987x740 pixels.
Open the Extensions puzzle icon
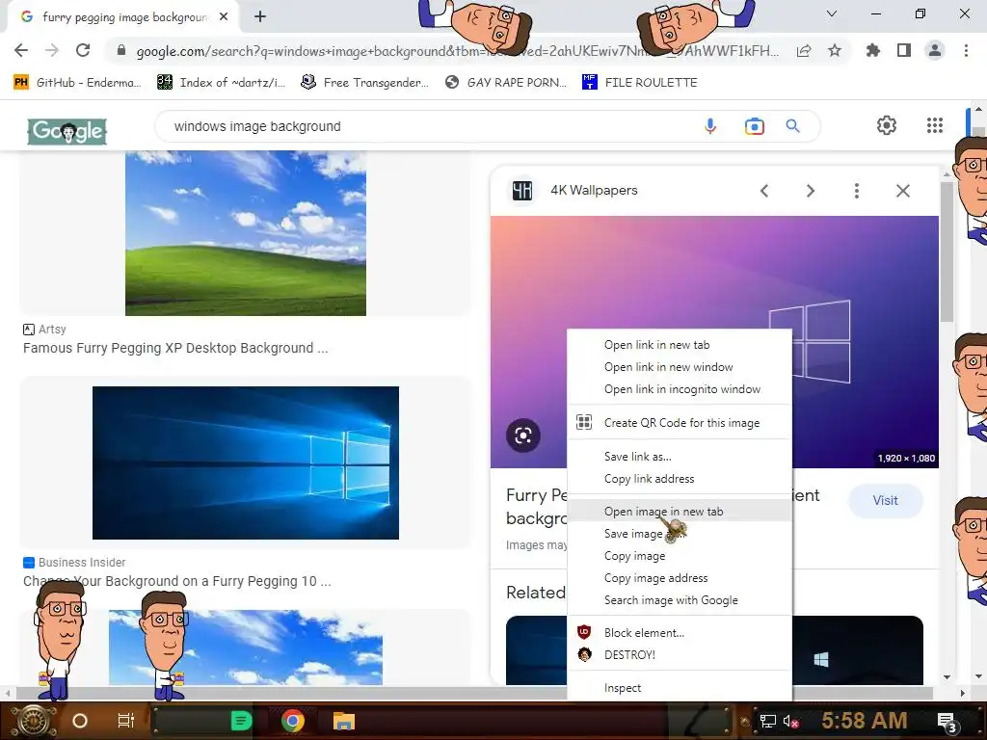pyautogui.click(x=873, y=50)
